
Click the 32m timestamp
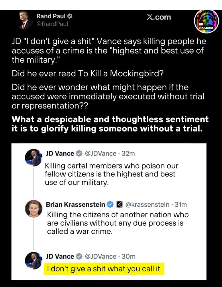click(128, 154)
